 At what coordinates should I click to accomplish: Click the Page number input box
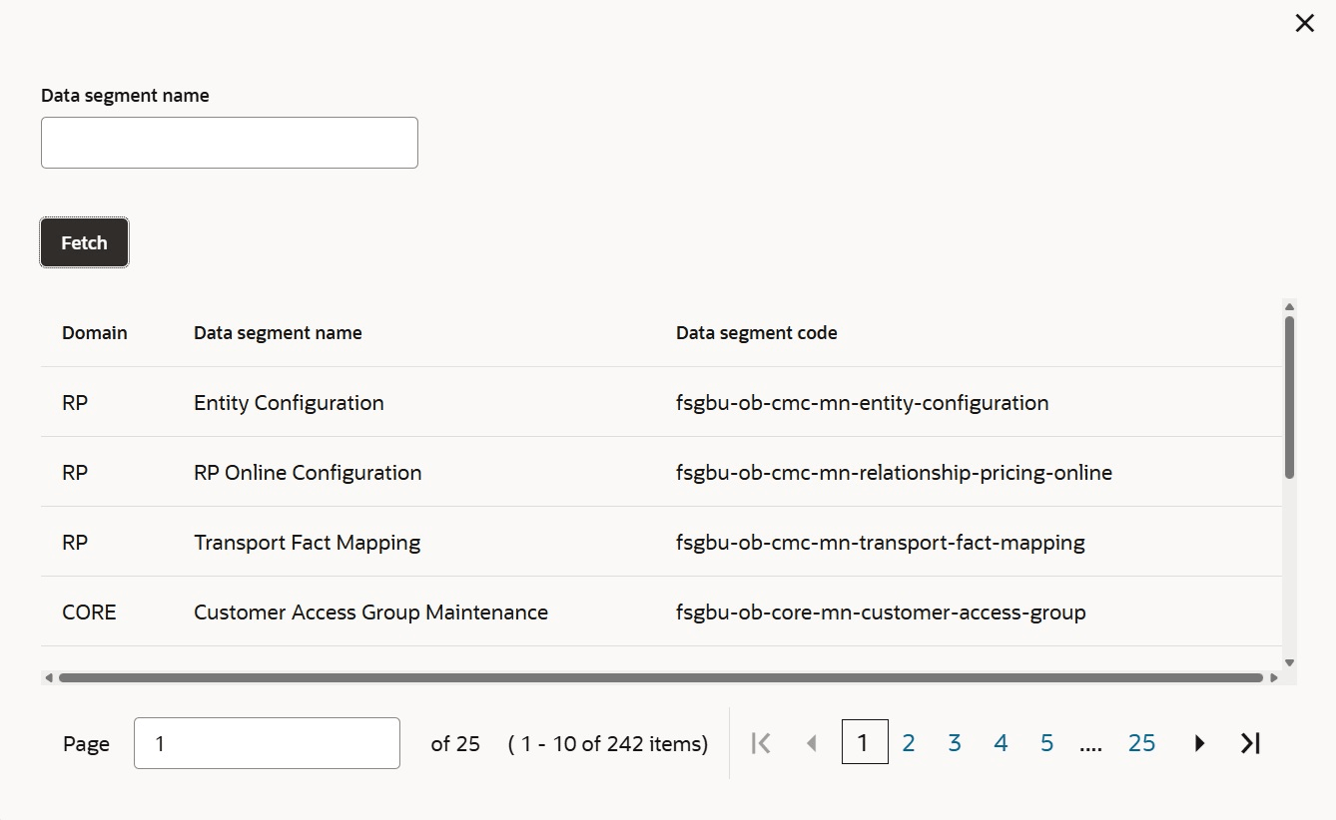click(x=267, y=743)
